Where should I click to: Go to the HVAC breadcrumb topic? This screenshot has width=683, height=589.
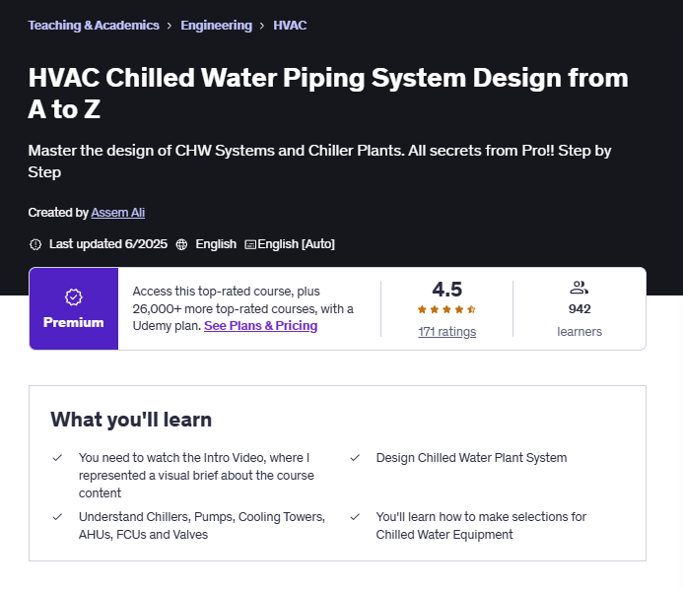point(290,26)
